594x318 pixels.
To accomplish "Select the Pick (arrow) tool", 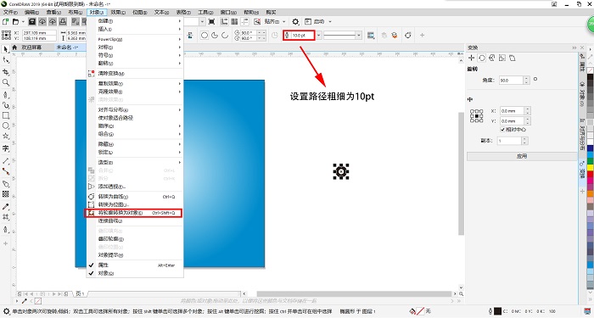I will (x=6, y=49).
